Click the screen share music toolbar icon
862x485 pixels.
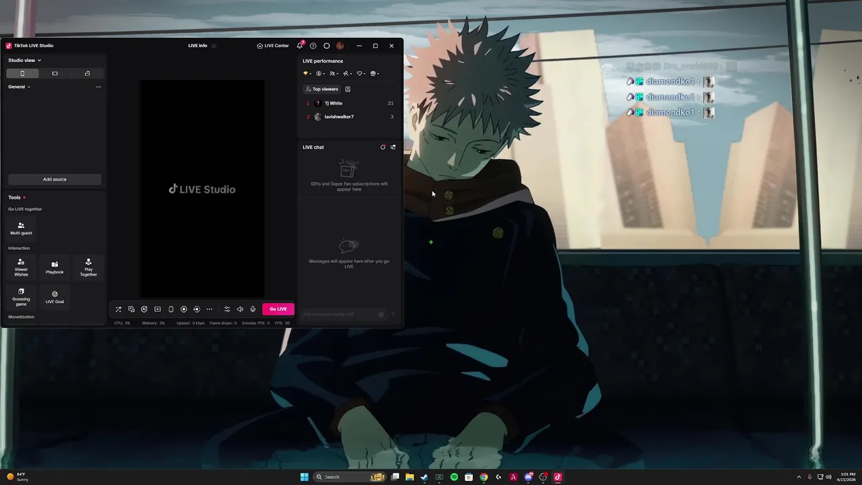tap(131, 309)
